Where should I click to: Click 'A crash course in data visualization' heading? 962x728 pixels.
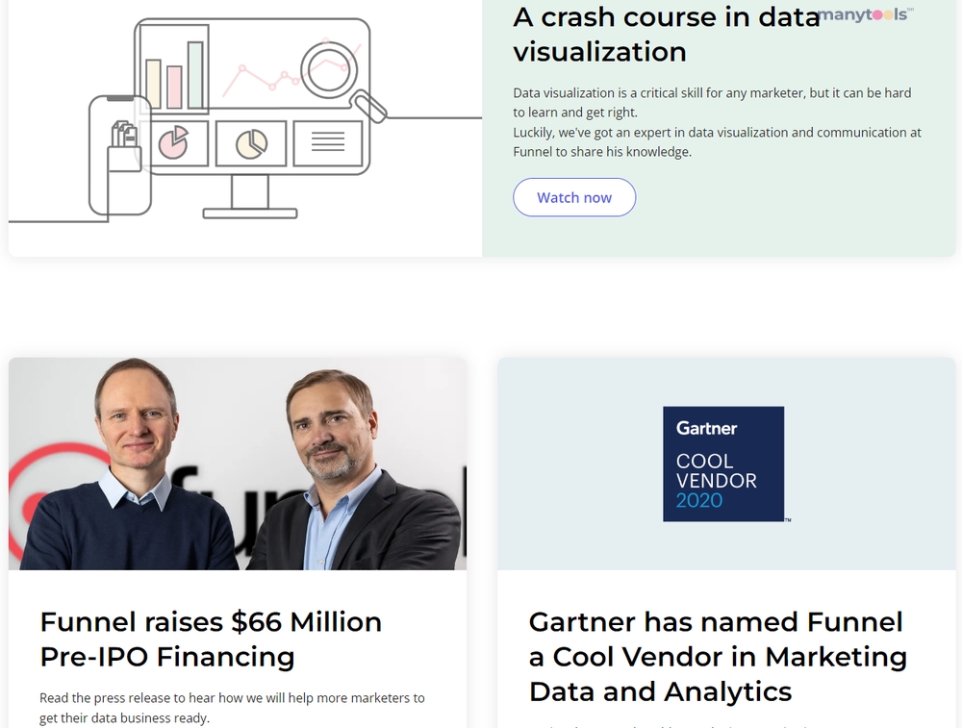tap(667, 35)
